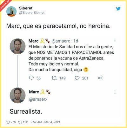Open @amaerx handle above Surrealista

(38, 99)
